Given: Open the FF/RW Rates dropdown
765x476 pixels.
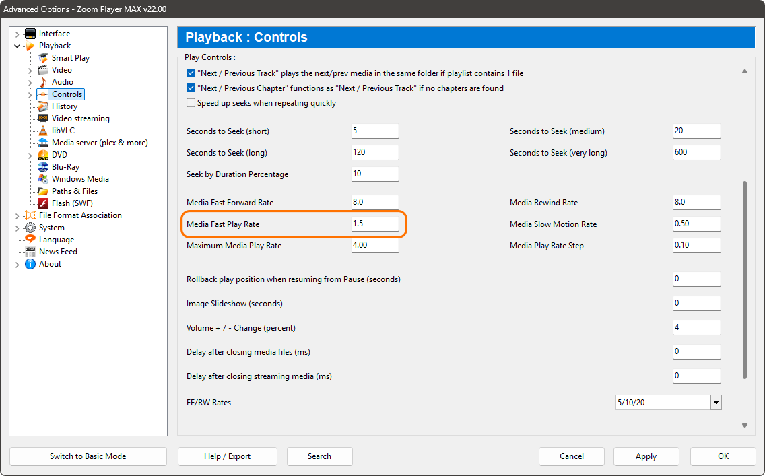Looking at the screenshot, I should tap(717, 402).
